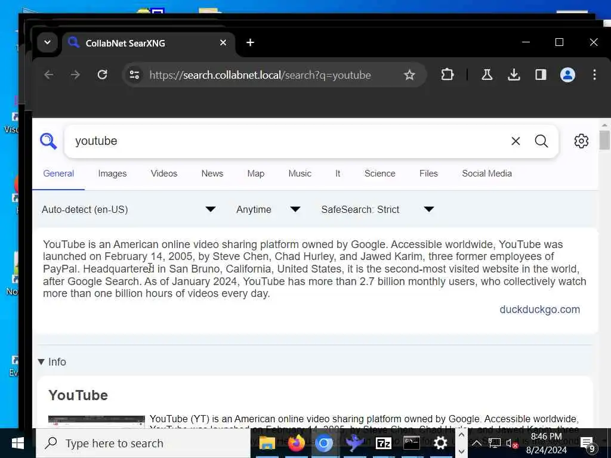Launch File Explorer from taskbar

point(267,443)
